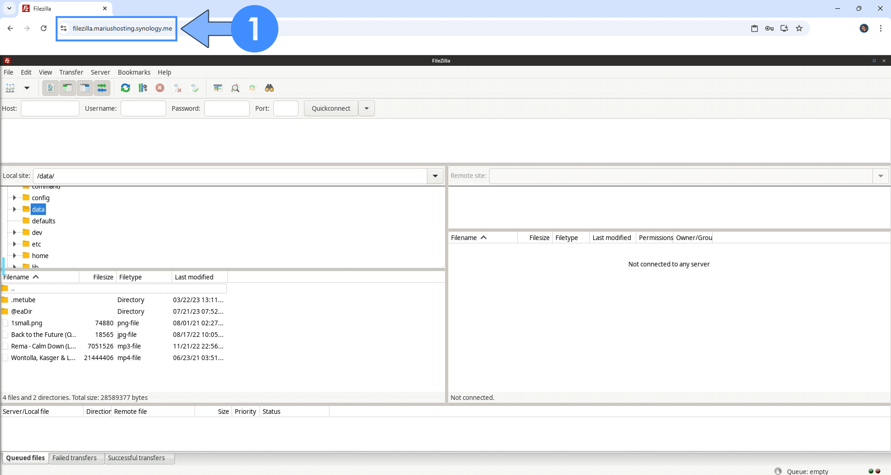This screenshot has width=891, height=475.
Task: Select the .metube directory row
Action: click(114, 300)
